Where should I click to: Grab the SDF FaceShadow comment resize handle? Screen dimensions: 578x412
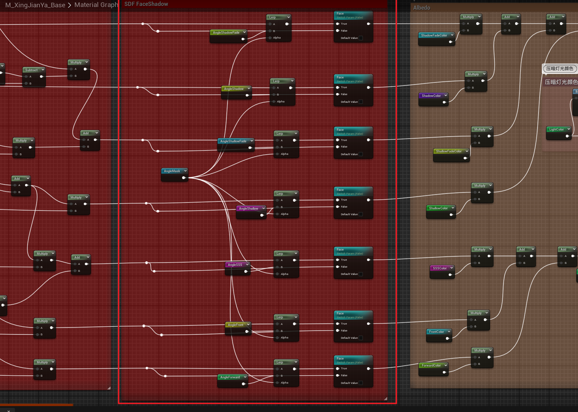click(x=385, y=399)
